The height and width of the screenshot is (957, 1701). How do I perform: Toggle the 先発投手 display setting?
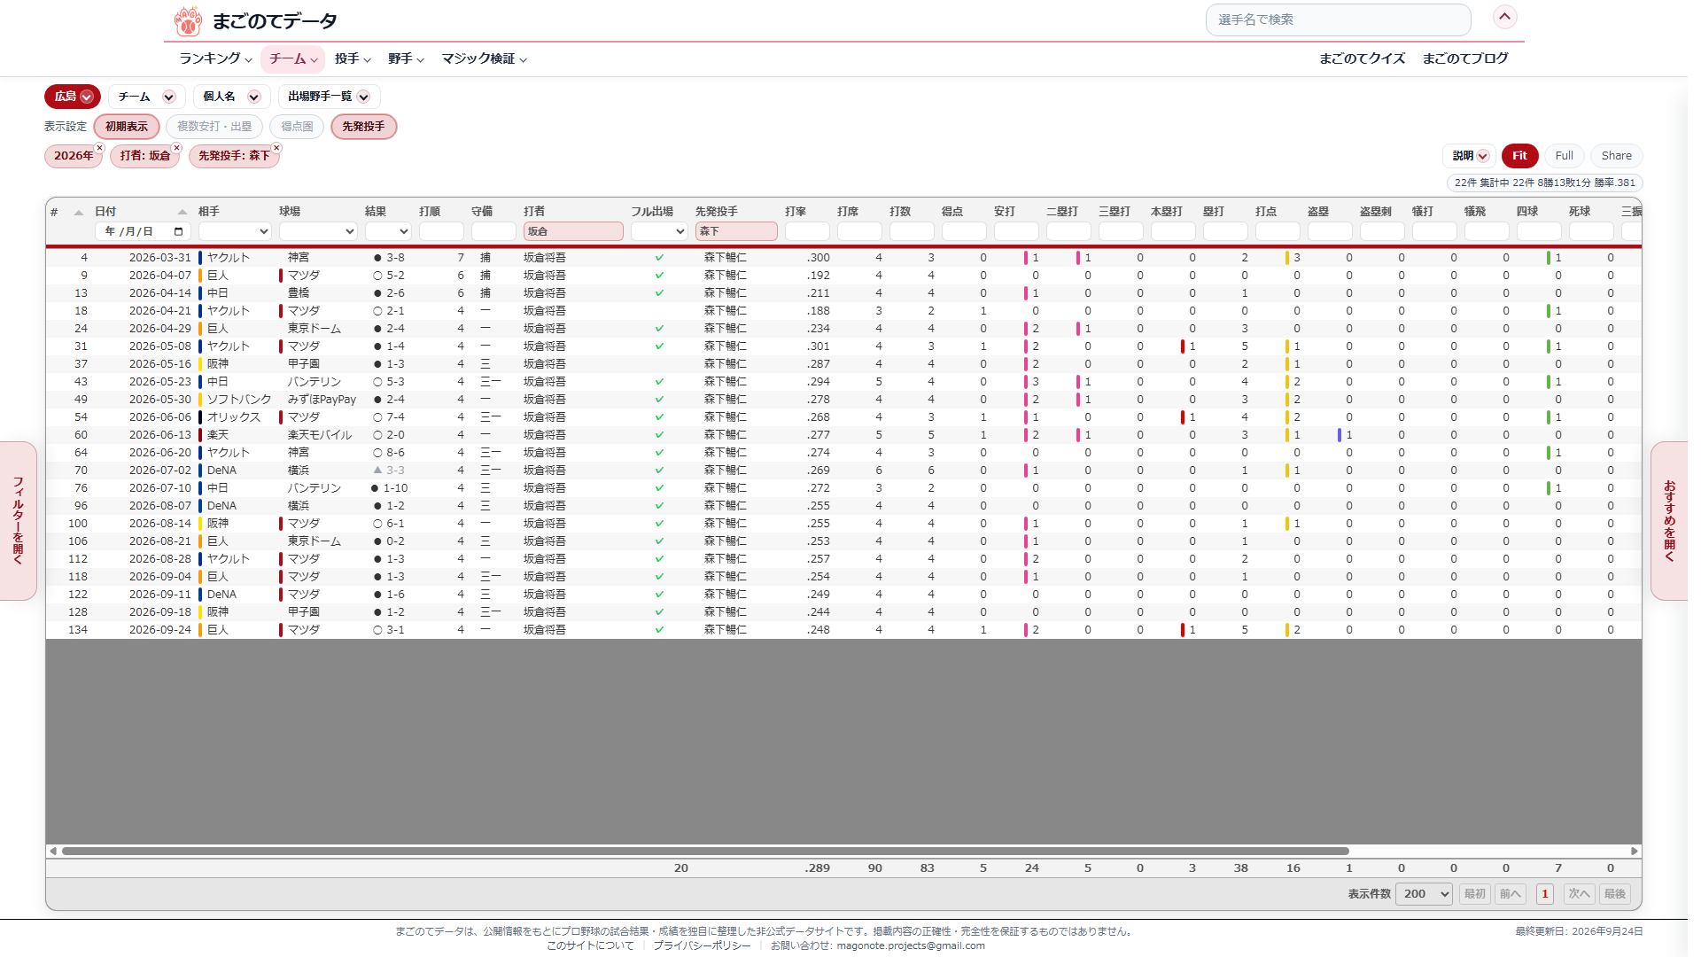[363, 127]
